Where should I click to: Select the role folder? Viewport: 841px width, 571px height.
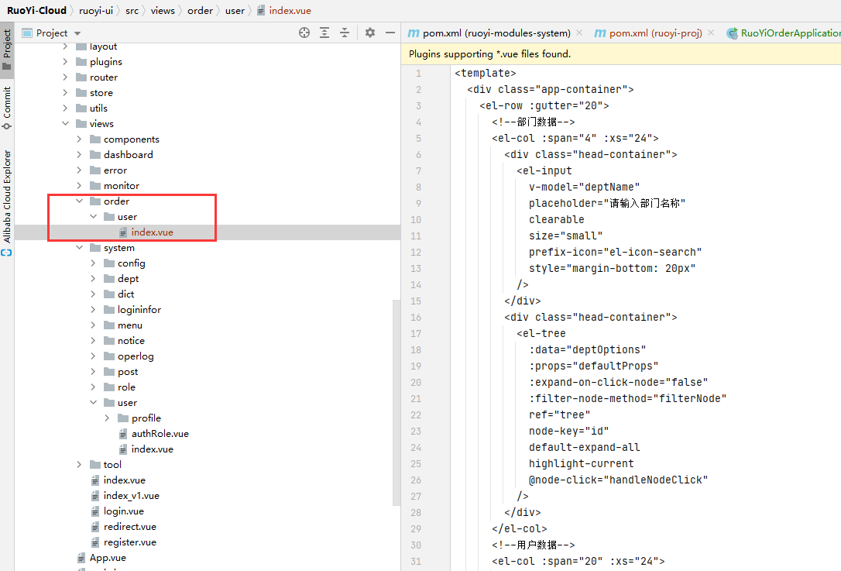point(126,387)
